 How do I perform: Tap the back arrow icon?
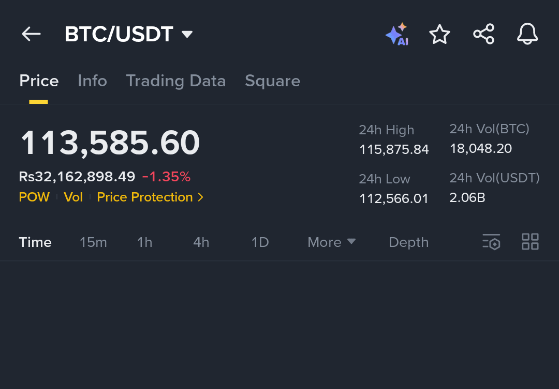[31, 34]
